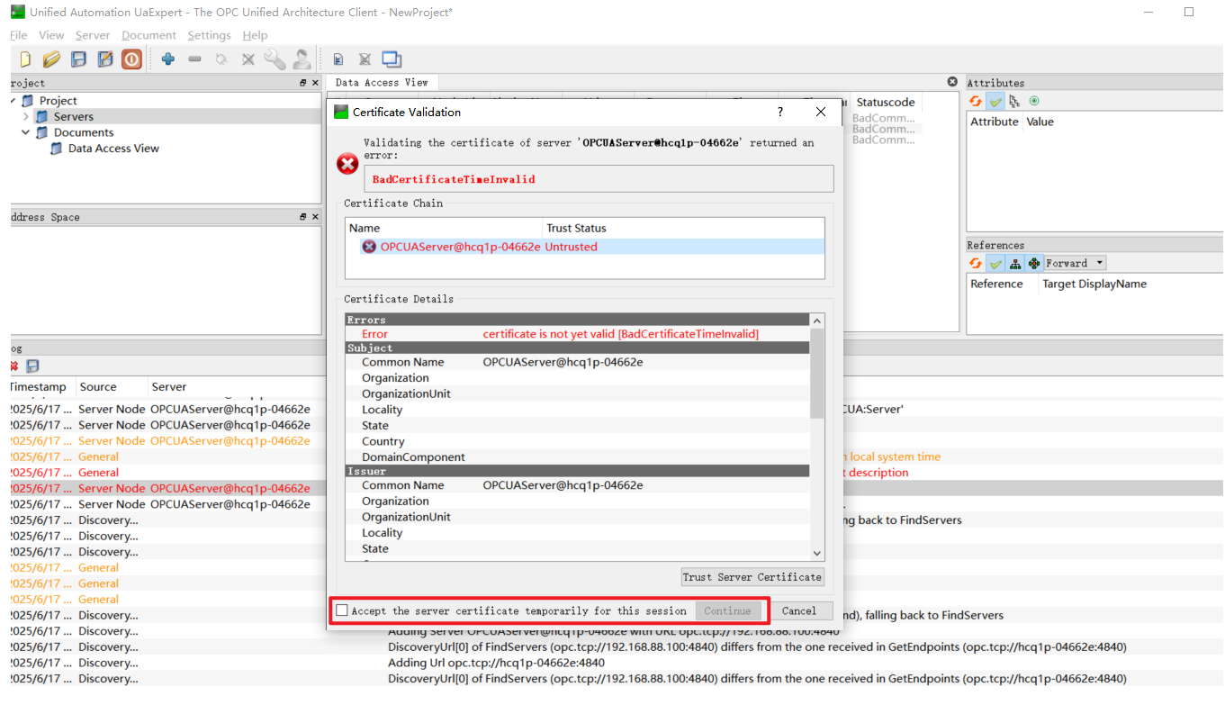This screenshot has height=705, width=1225.
Task: Select Servers in the project tree
Action: click(73, 116)
